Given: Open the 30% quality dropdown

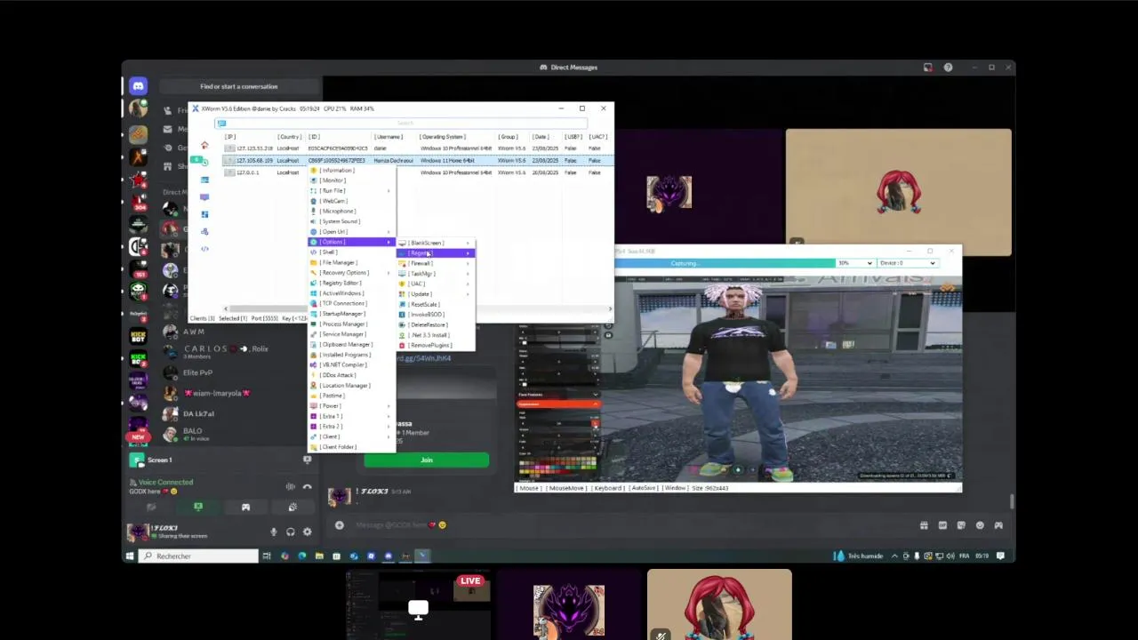Looking at the screenshot, I should tap(855, 263).
